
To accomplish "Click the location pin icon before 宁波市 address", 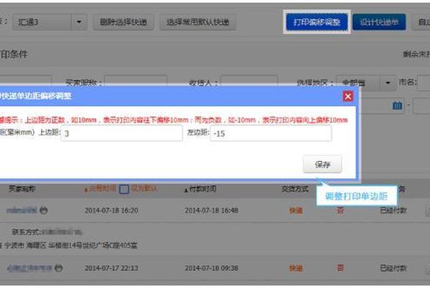I will point(3,245).
